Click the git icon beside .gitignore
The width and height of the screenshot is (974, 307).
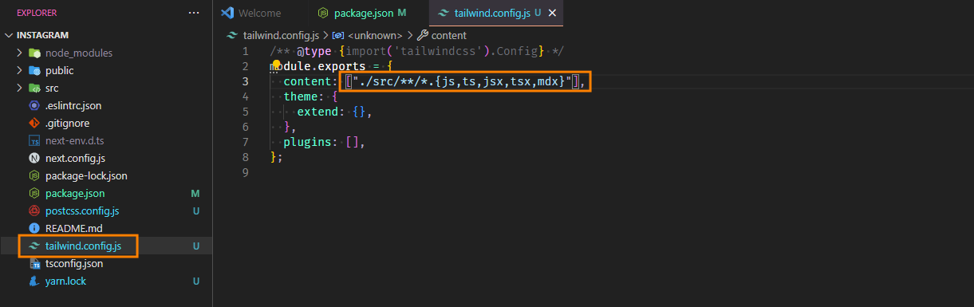[34, 123]
